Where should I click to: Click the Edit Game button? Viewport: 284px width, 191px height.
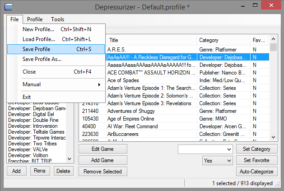[102, 149]
